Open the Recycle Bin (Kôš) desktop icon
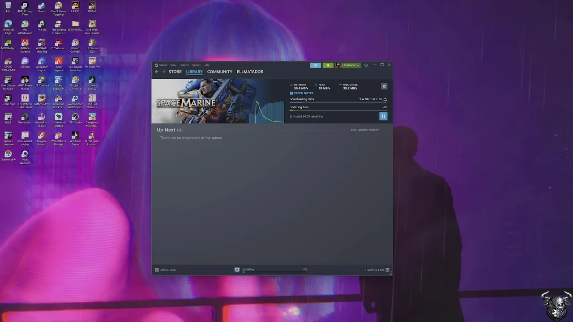This screenshot has width=573, height=322. (x=8, y=7)
